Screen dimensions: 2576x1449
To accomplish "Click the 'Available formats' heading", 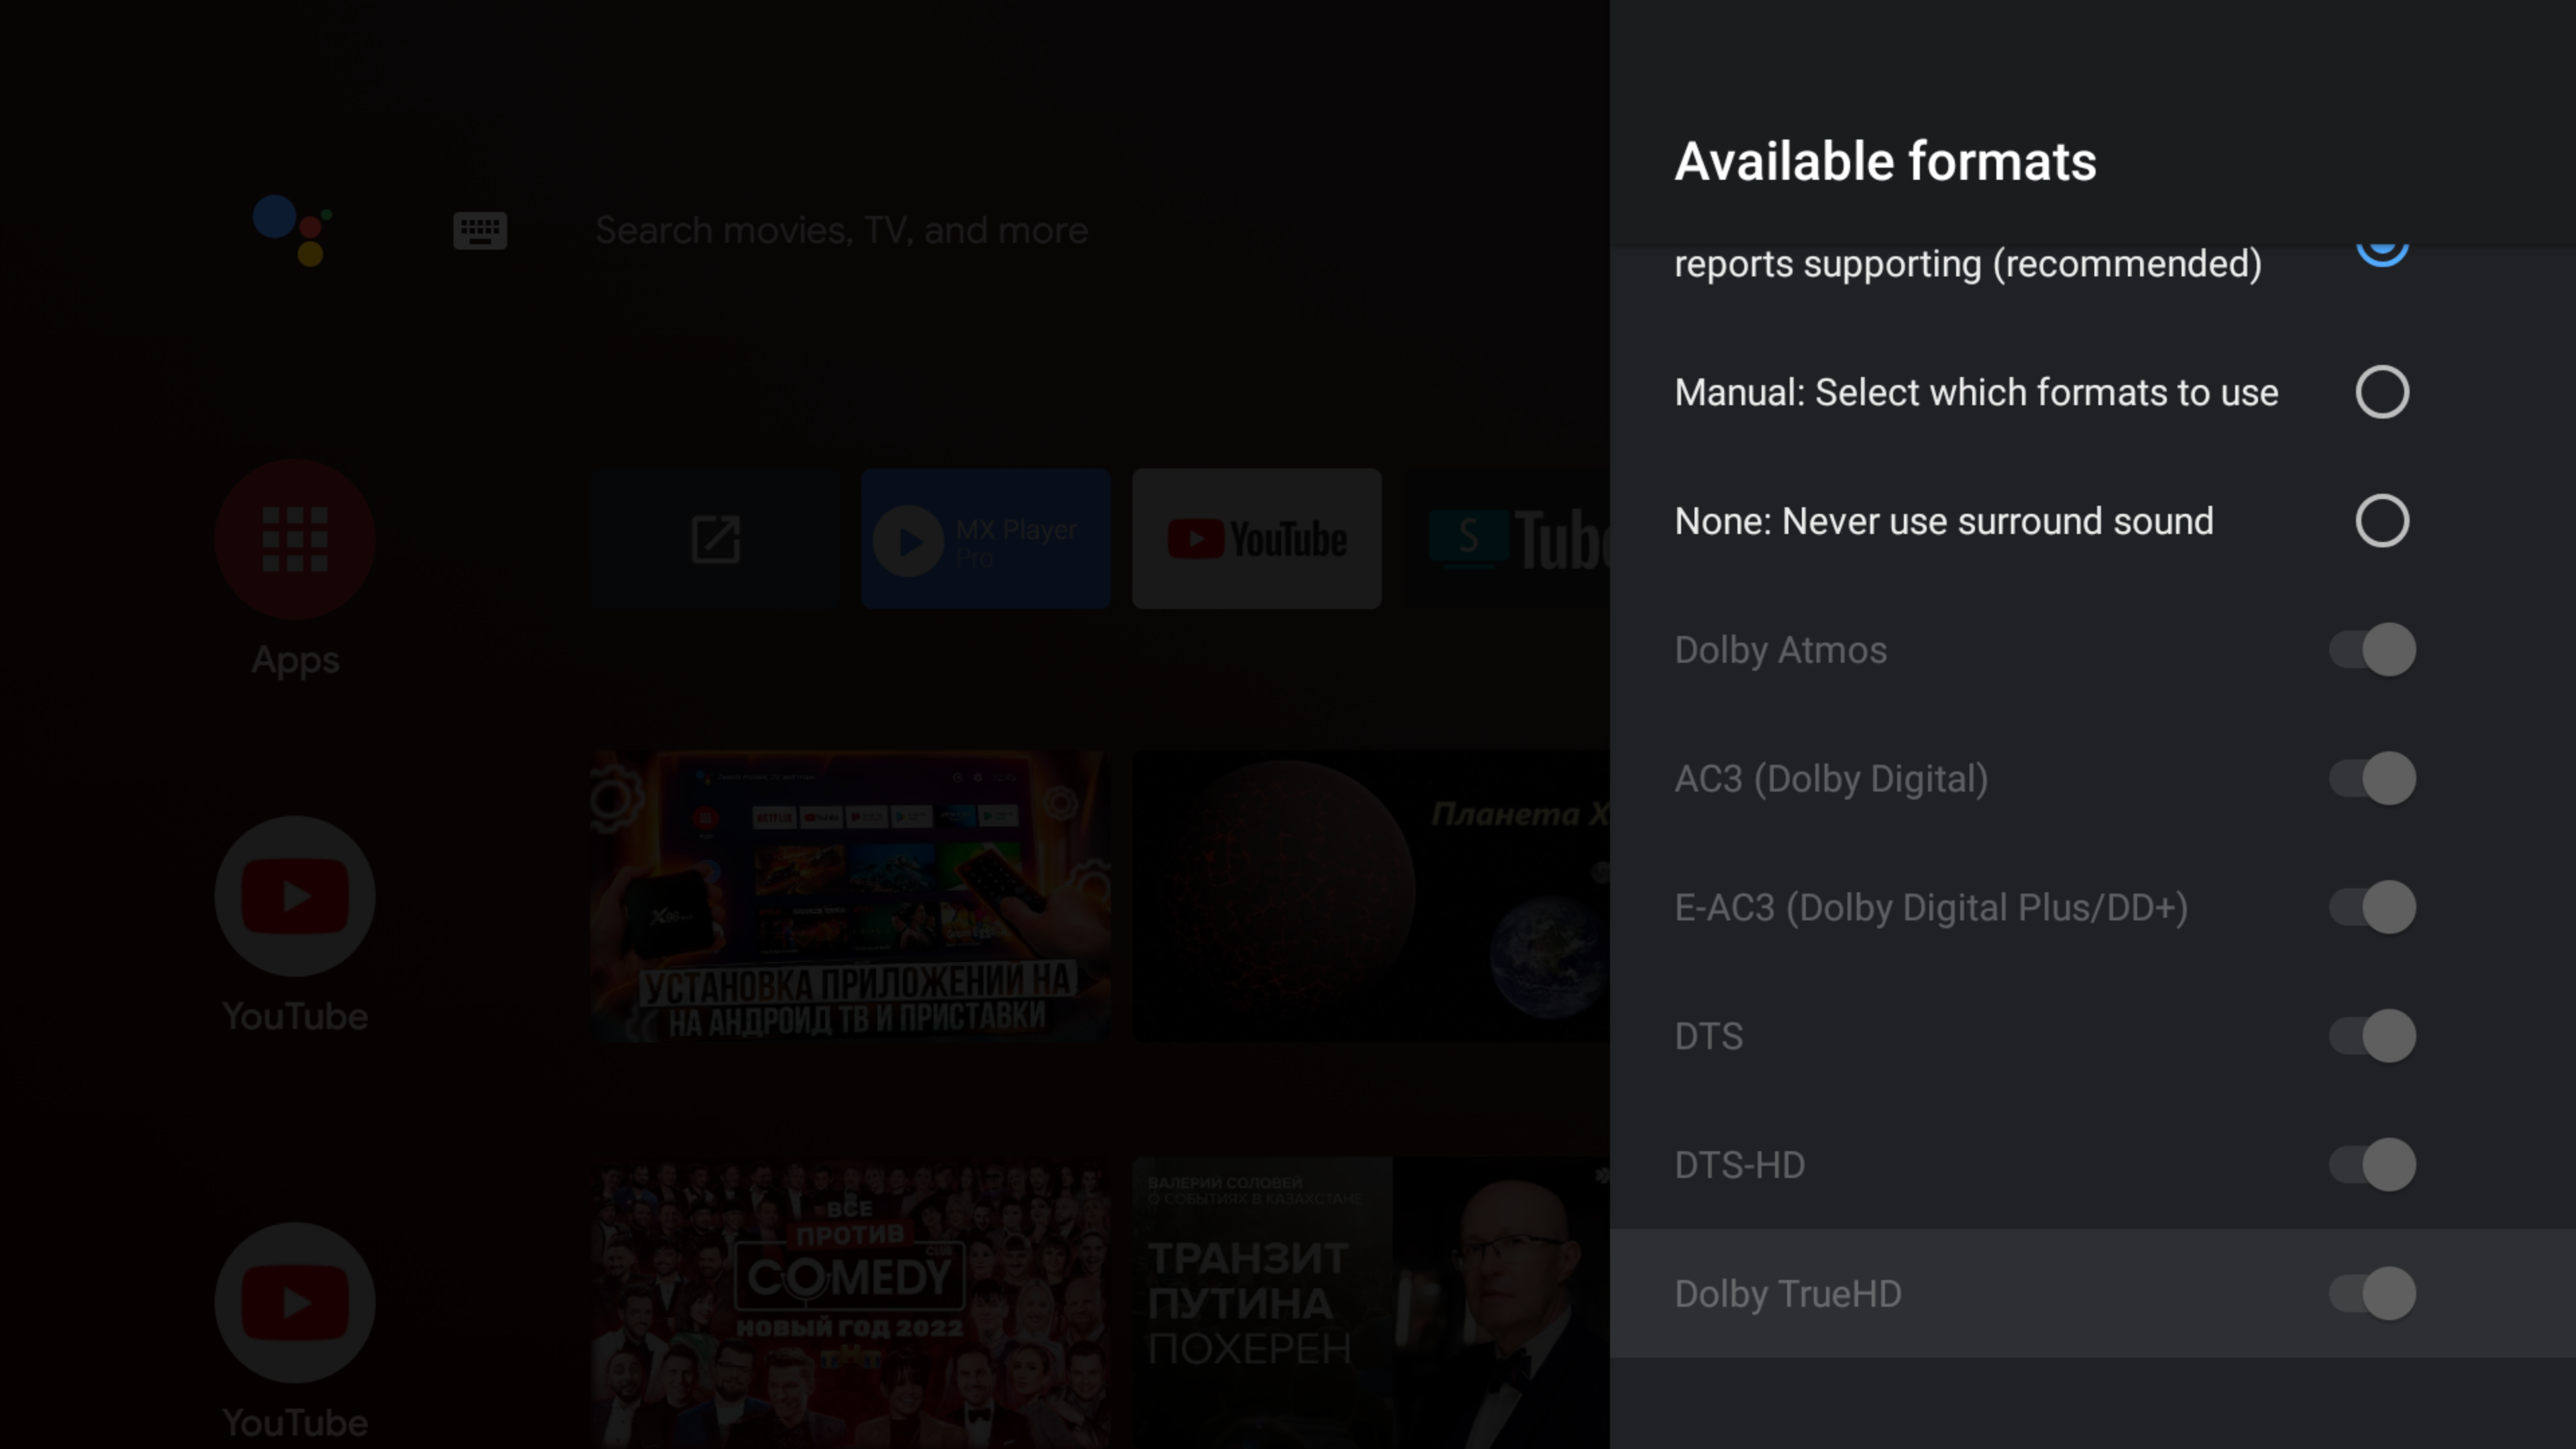I will coord(1885,161).
